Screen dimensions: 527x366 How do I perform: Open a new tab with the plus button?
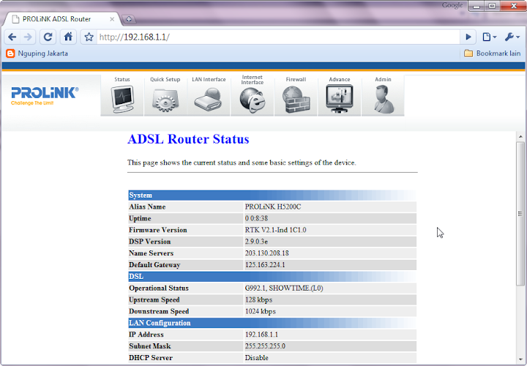click(129, 19)
